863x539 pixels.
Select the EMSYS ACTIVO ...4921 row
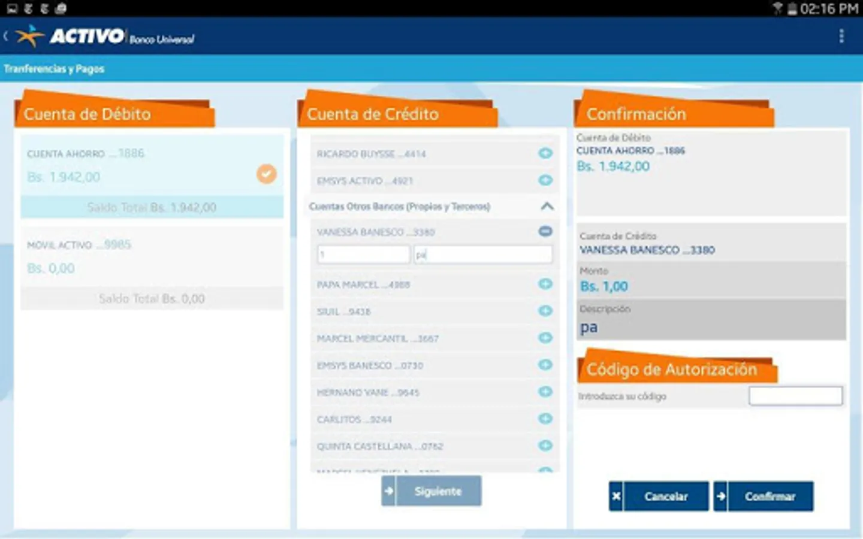coord(435,180)
